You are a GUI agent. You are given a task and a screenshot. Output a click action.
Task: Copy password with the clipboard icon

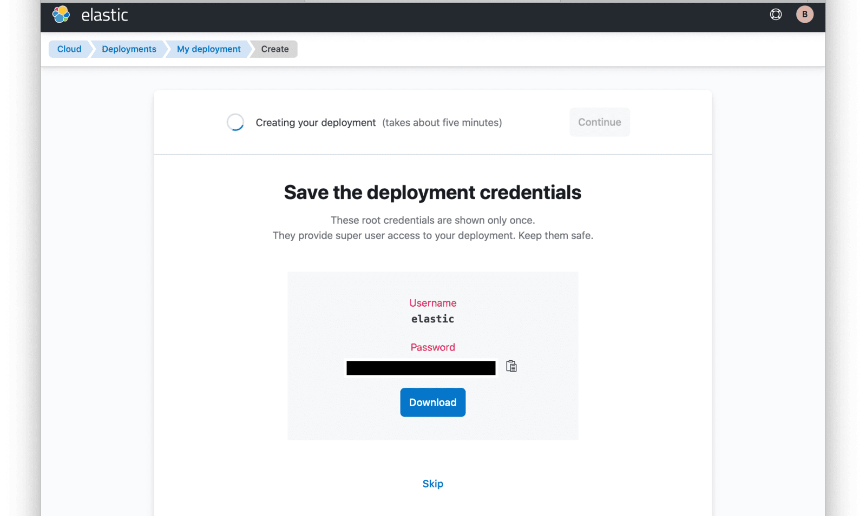[511, 367]
